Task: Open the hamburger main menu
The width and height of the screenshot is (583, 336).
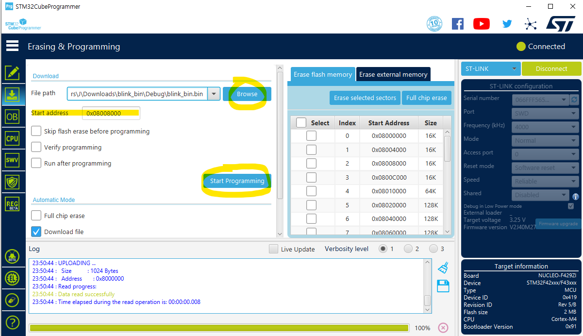Action: pos(12,46)
